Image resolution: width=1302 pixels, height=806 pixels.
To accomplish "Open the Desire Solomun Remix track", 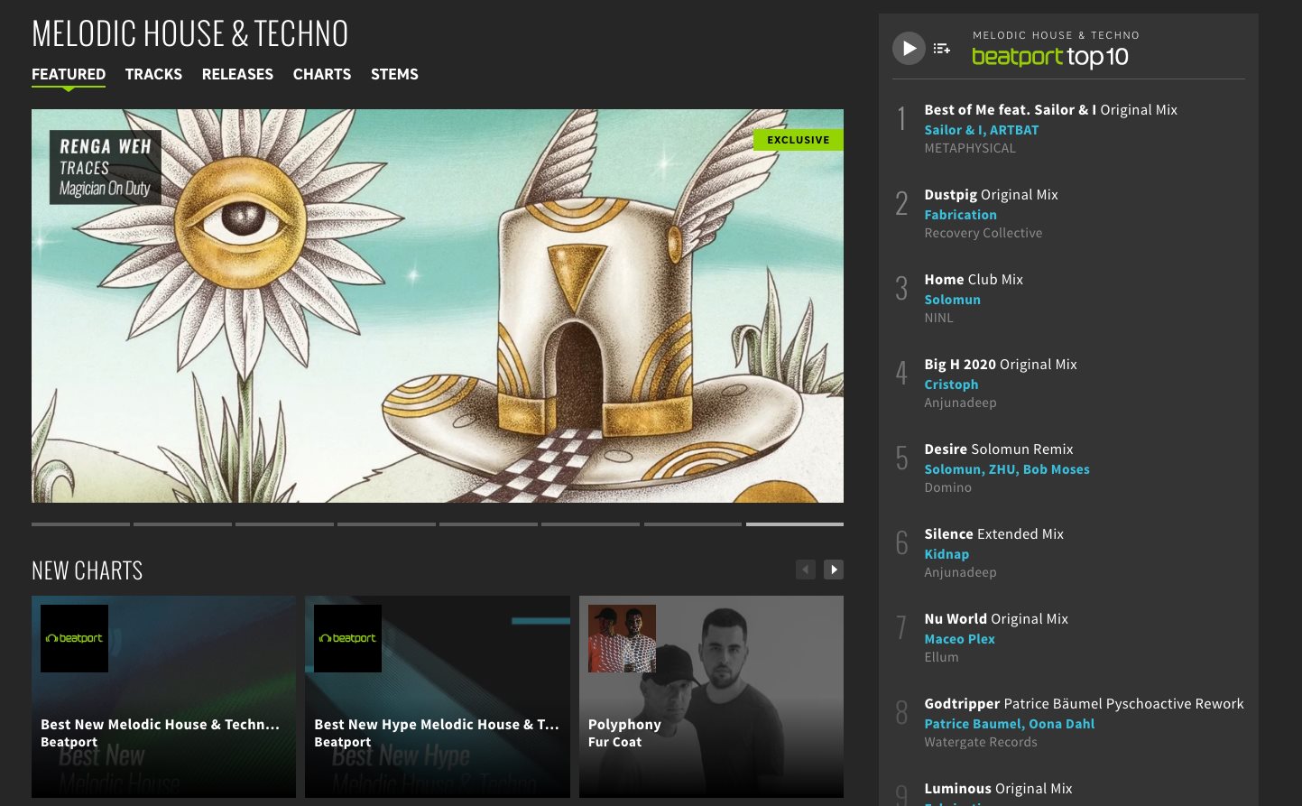I will click(999, 449).
